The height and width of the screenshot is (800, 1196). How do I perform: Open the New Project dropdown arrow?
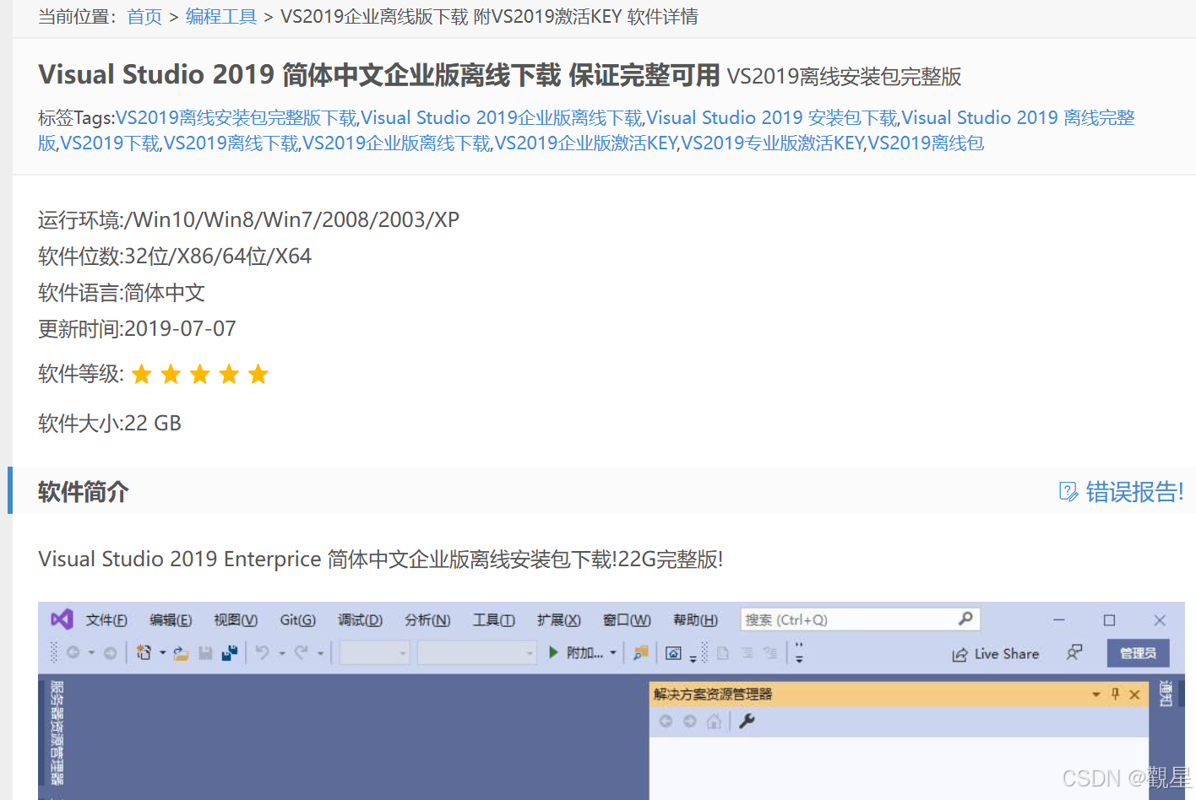click(x=162, y=653)
